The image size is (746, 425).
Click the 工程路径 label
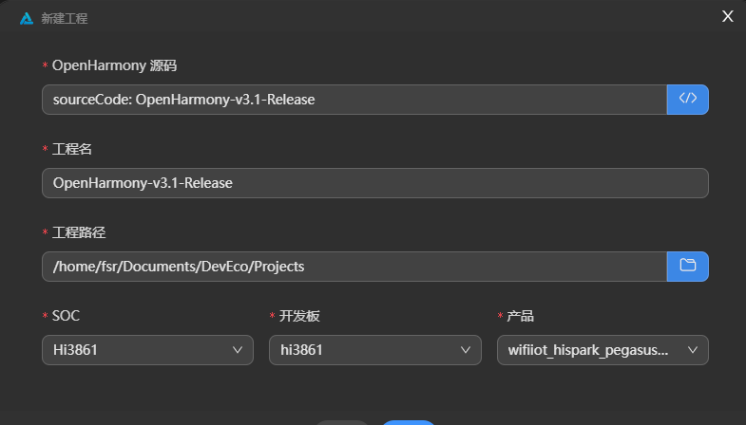coord(79,232)
